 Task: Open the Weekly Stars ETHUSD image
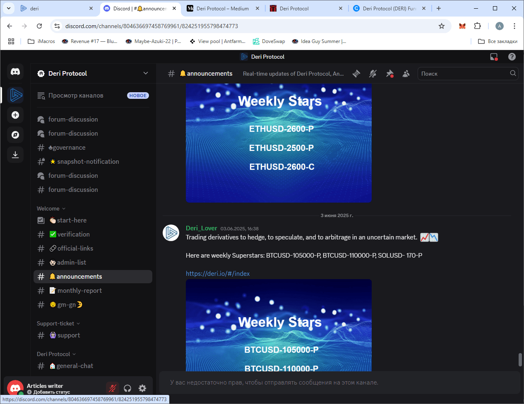tap(279, 143)
